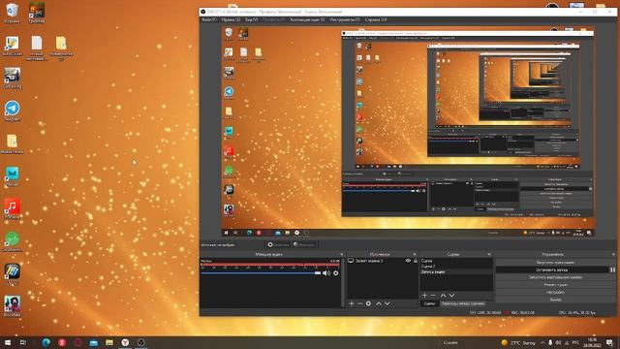Toggle visibility eye for Захват экрана 2 source

(x=408, y=261)
